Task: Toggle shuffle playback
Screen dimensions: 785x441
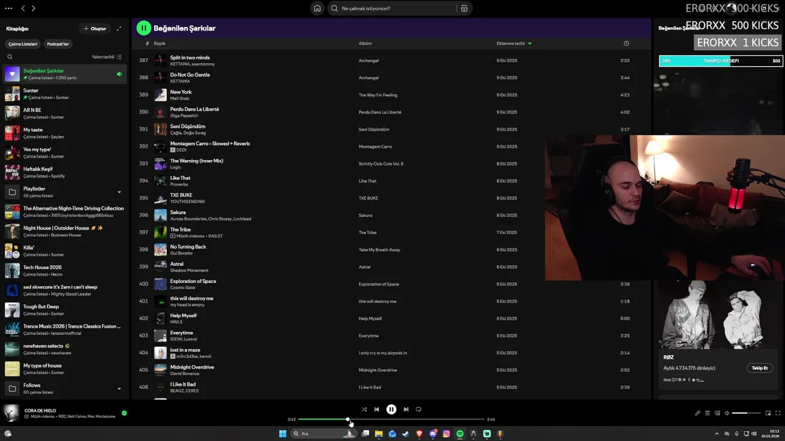Action: click(364, 409)
